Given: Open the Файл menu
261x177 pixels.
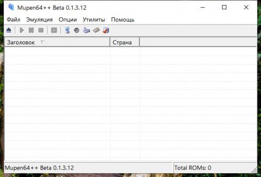Looking at the screenshot, I should coord(13,20).
